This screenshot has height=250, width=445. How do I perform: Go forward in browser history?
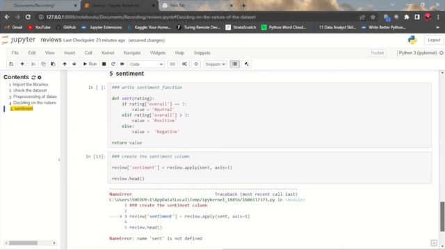tap(17, 17)
